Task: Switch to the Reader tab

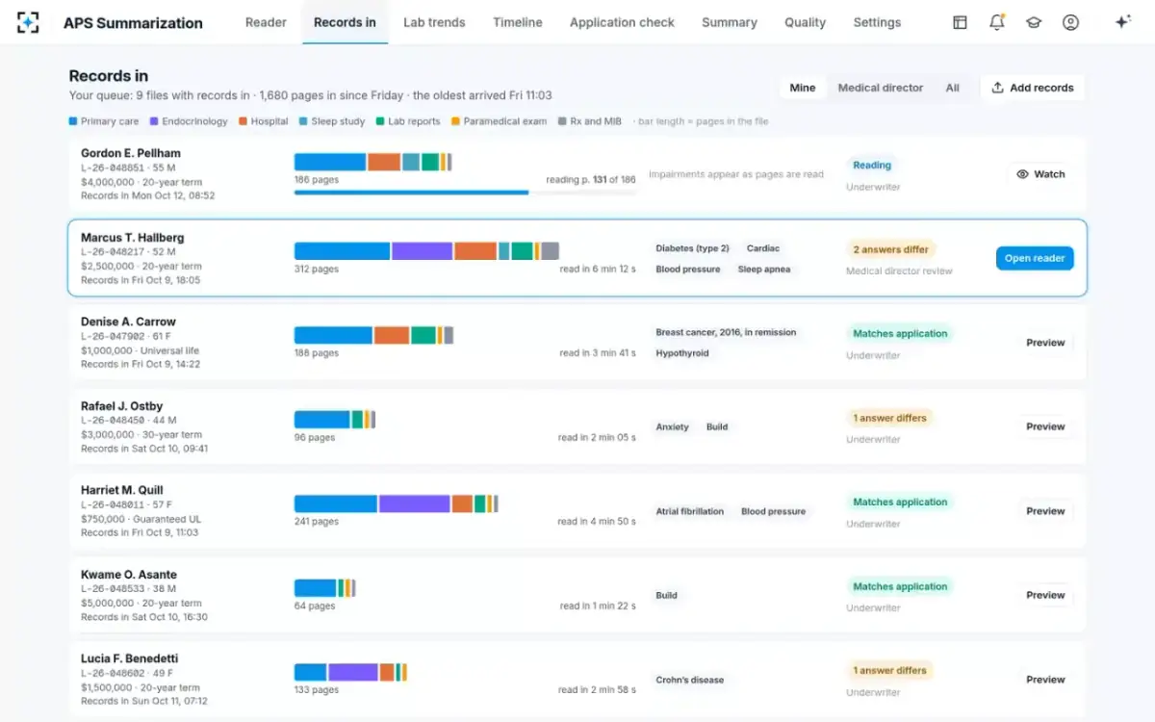Action: click(266, 22)
